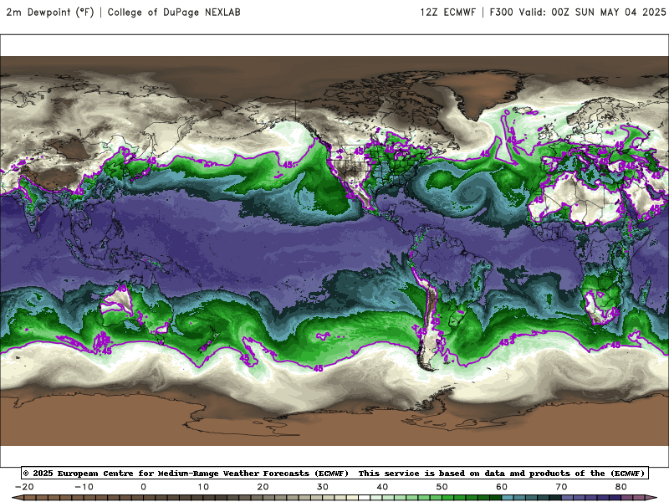This screenshot has height=502, width=669.
Task: Click the "Valid: 00Z SUN MAY 04 2025" text
Action: [592, 13]
